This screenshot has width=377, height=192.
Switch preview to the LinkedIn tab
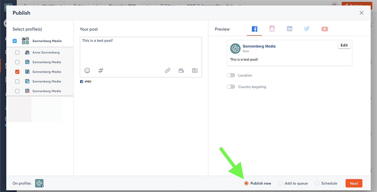coord(290,29)
